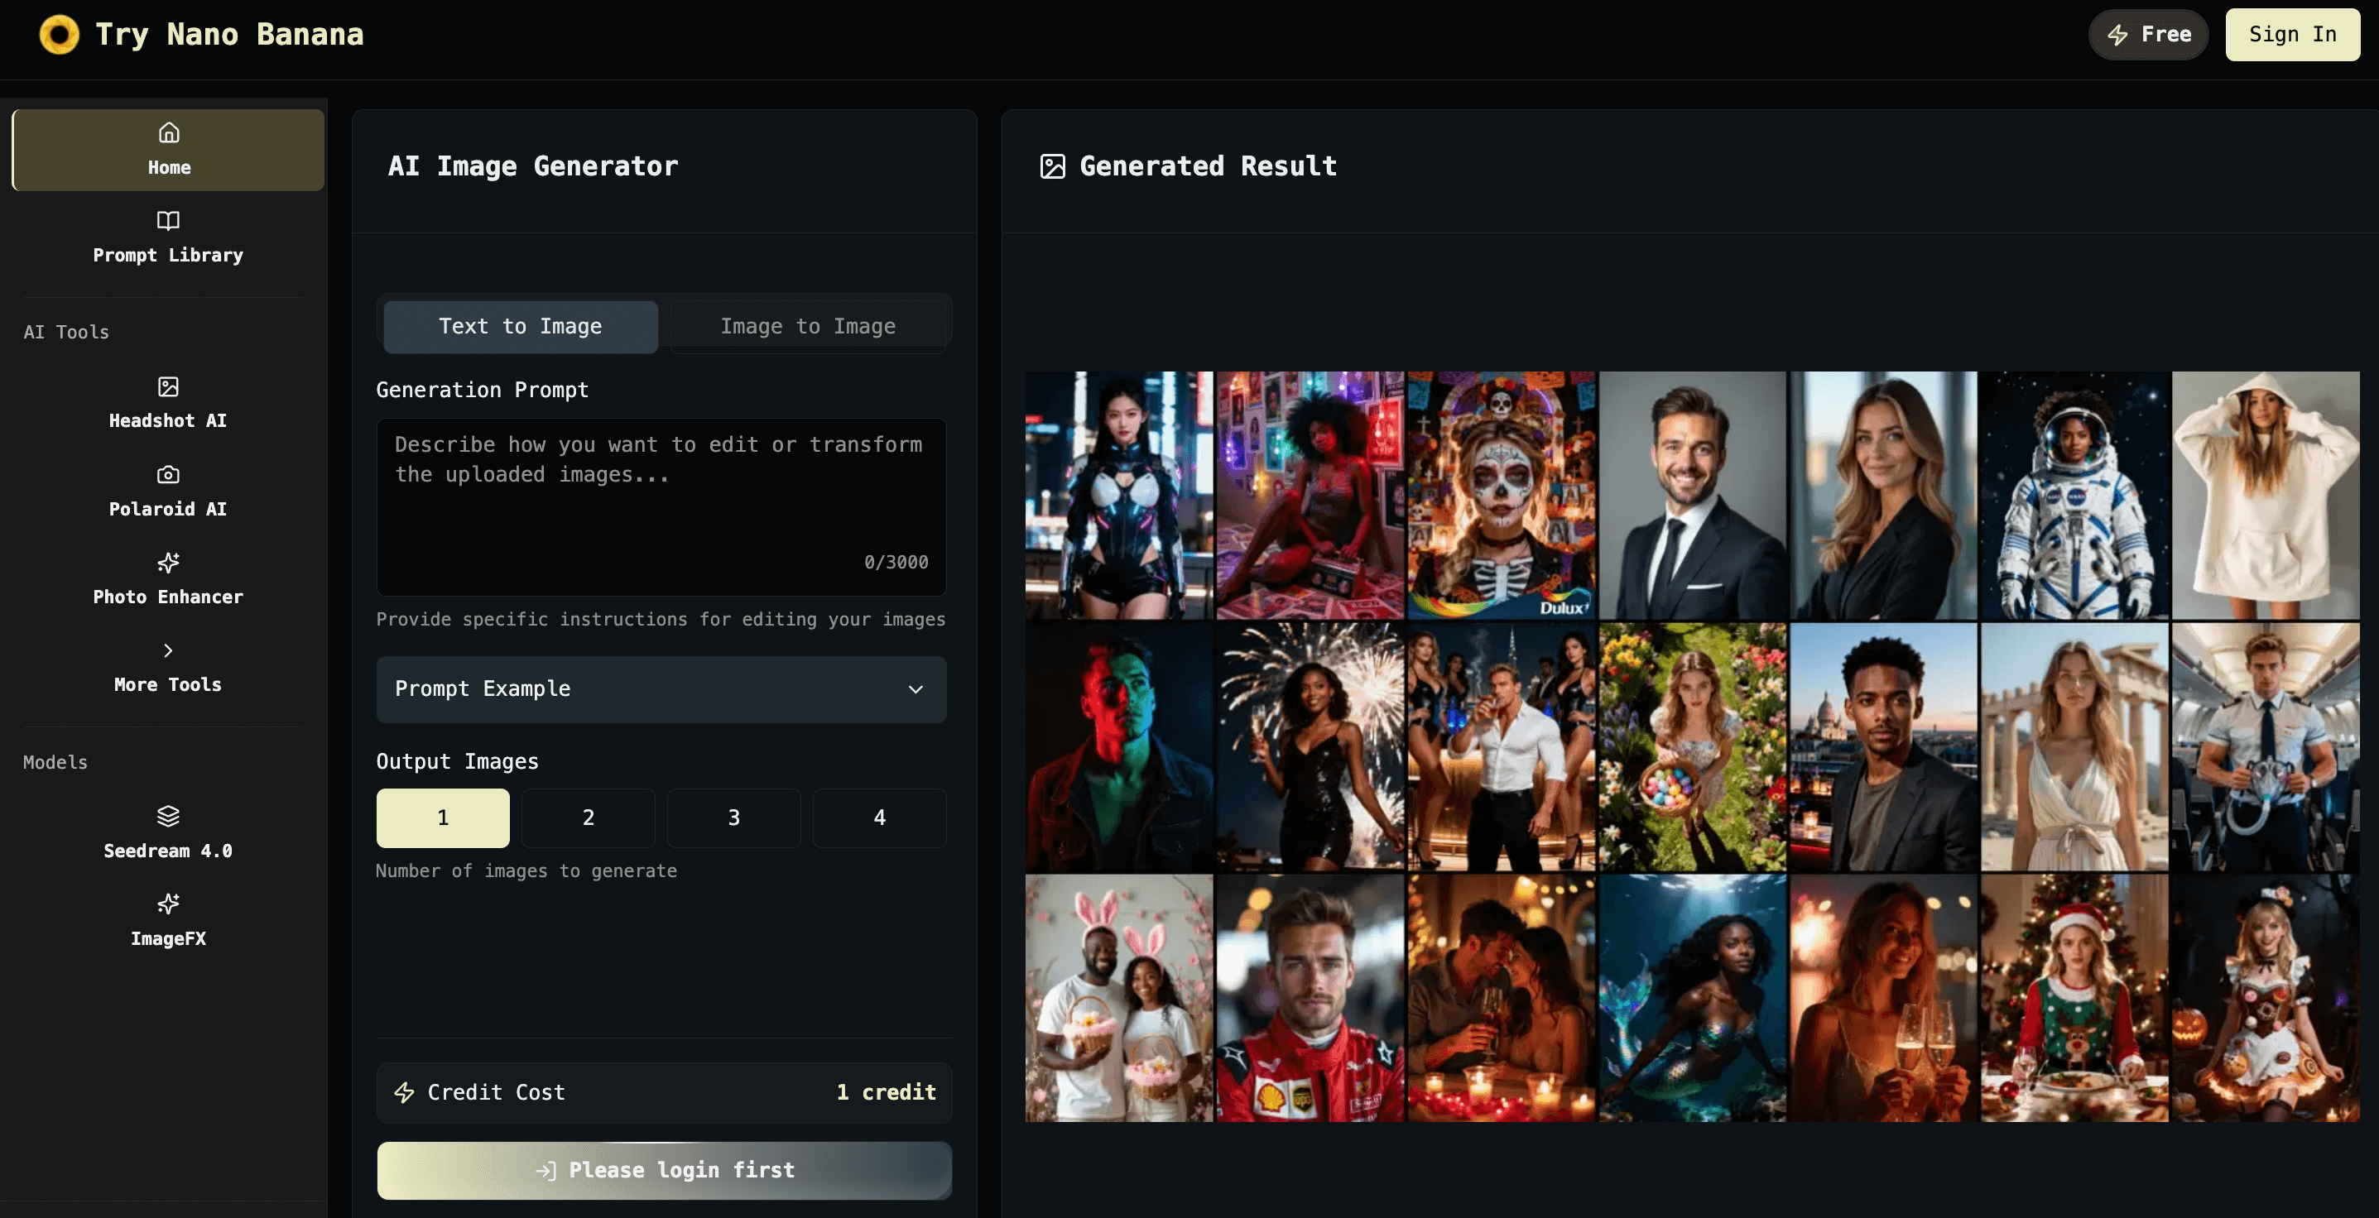This screenshot has width=2379, height=1218.
Task: Set output images to 2
Action: [x=588, y=818]
